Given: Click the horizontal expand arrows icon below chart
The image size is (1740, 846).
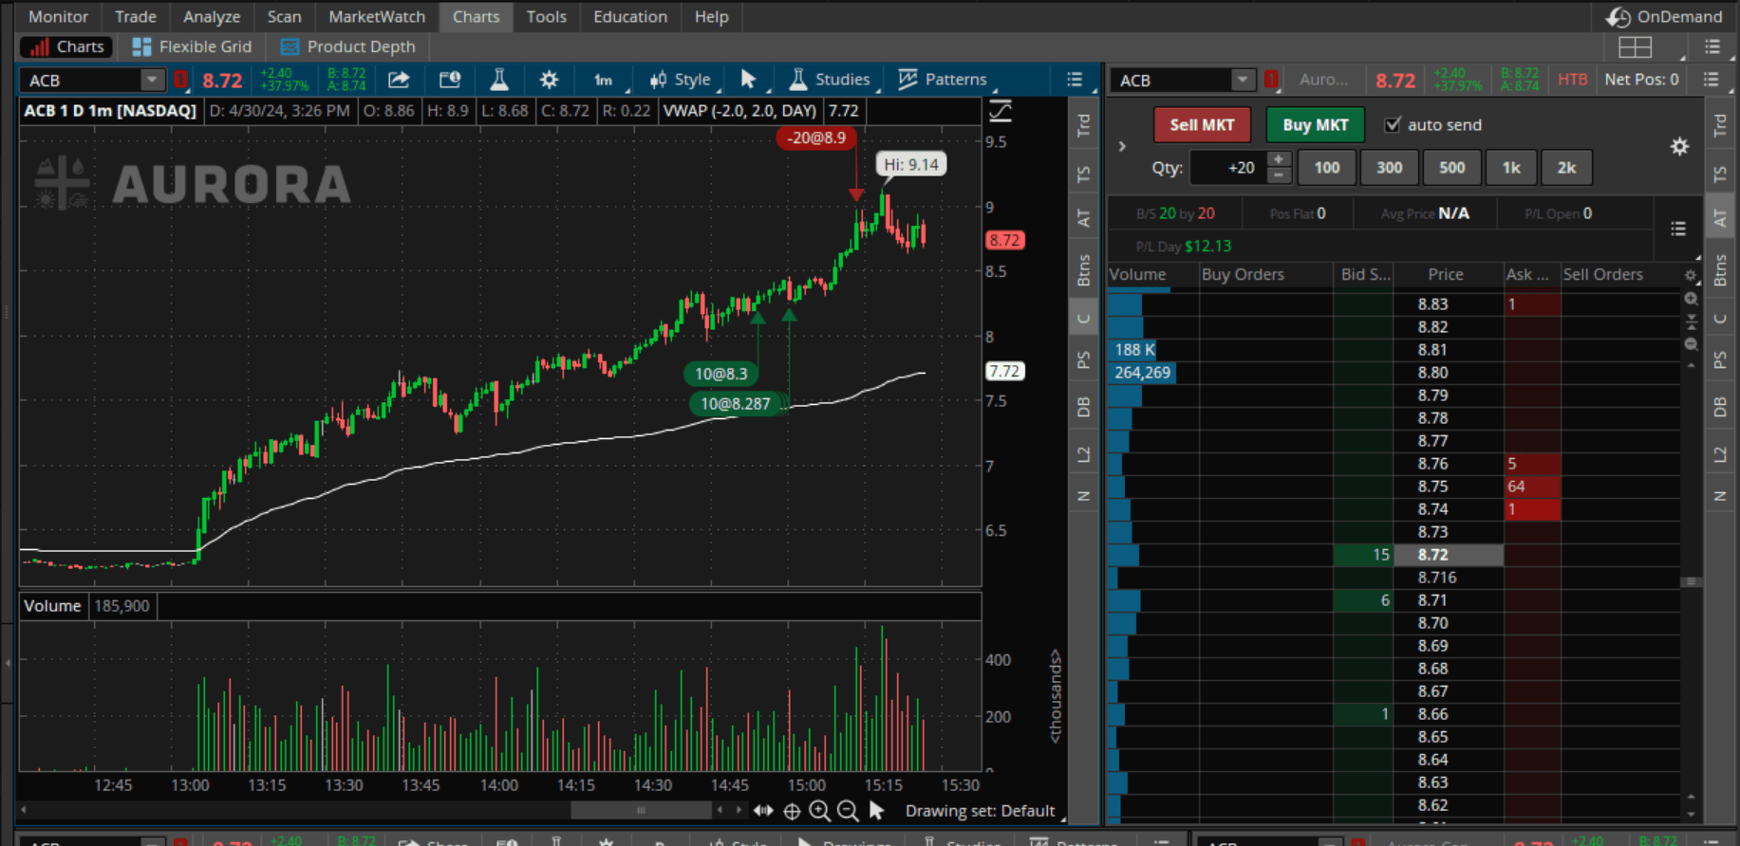Looking at the screenshot, I should tap(763, 811).
